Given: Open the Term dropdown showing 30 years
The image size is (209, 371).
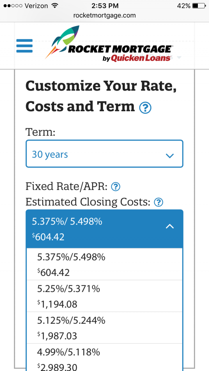Looking at the screenshot, I should pos(104,154).
